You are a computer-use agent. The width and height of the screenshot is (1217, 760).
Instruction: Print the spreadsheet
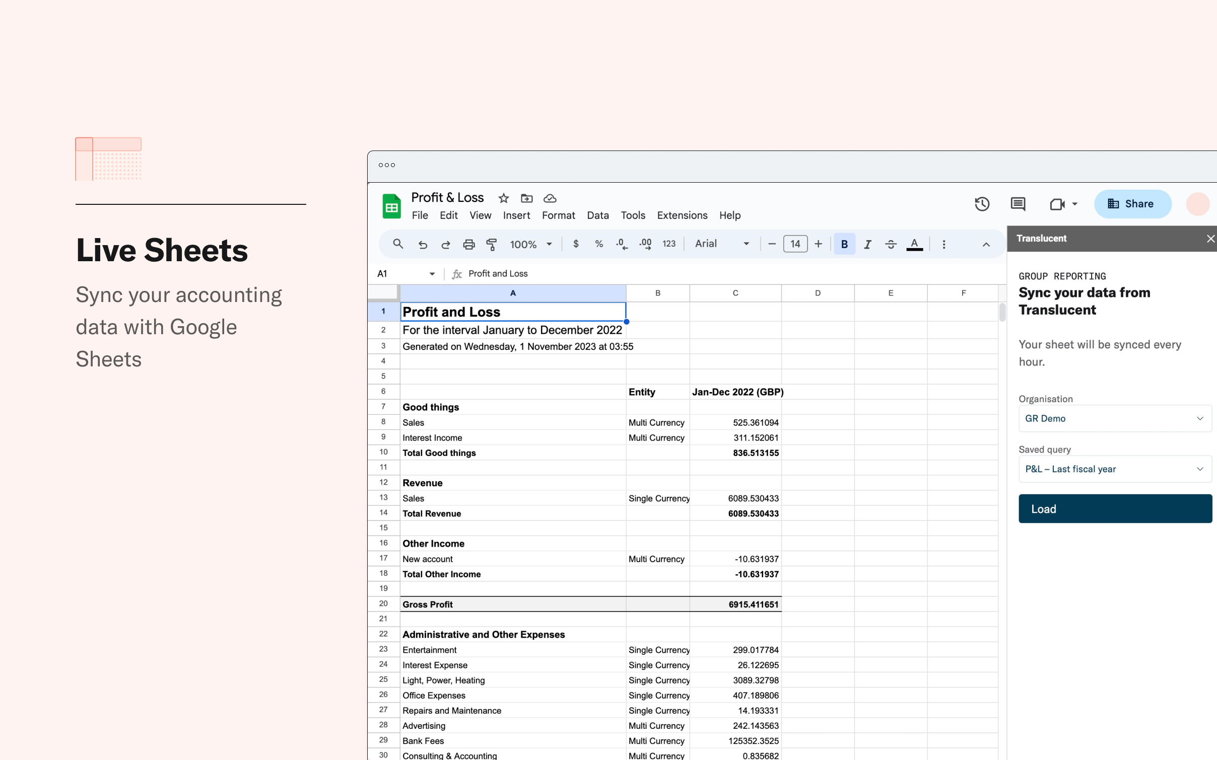coord(469,245)
